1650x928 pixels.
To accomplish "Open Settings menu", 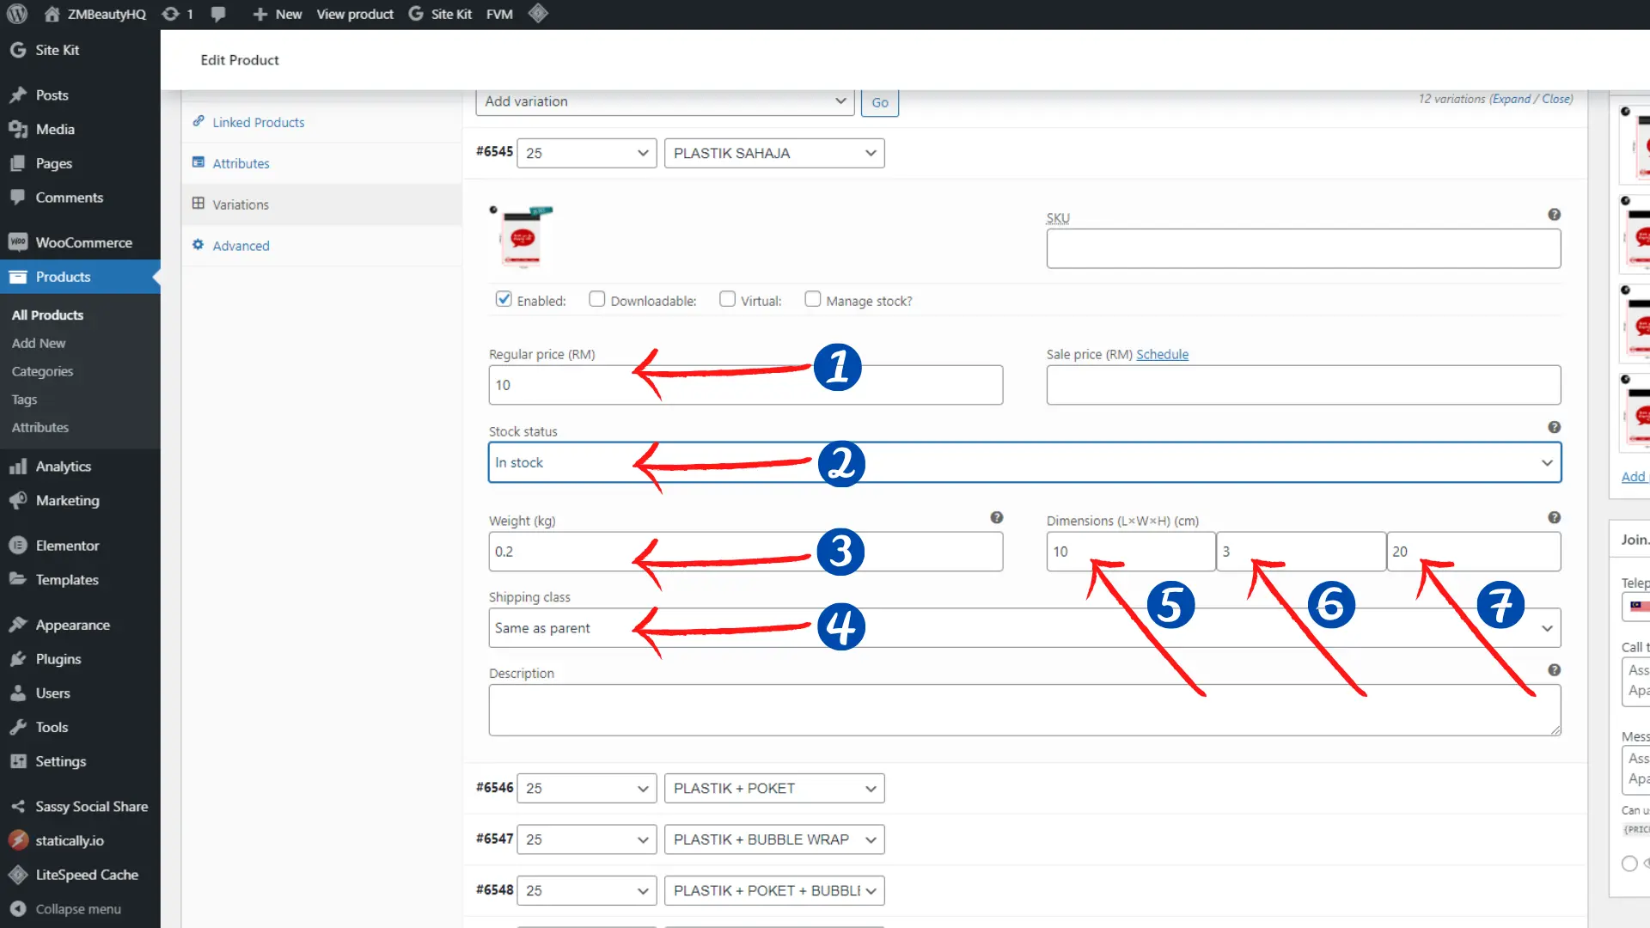I will coord(80,761).
